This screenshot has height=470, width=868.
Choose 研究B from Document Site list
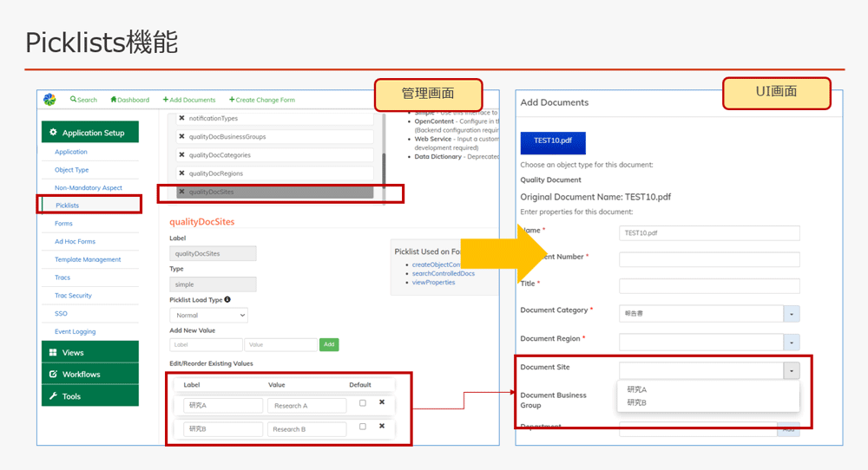click(x=636, y=402)
